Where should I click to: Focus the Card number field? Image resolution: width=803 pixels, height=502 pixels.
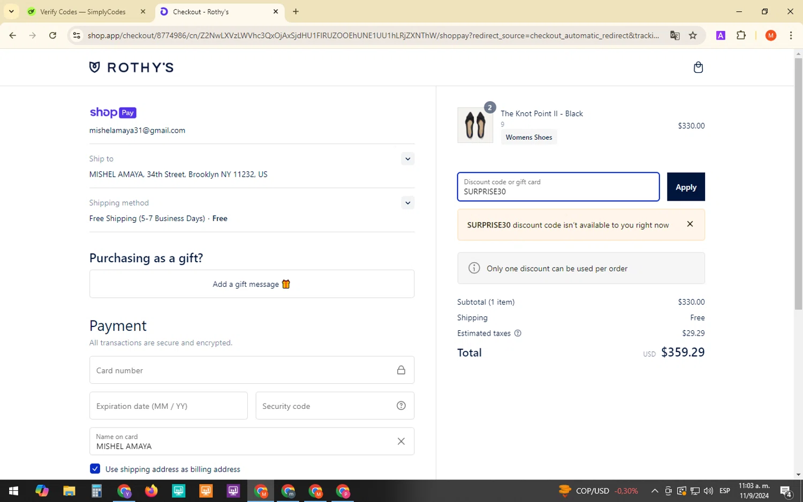[x=252, y=370]
